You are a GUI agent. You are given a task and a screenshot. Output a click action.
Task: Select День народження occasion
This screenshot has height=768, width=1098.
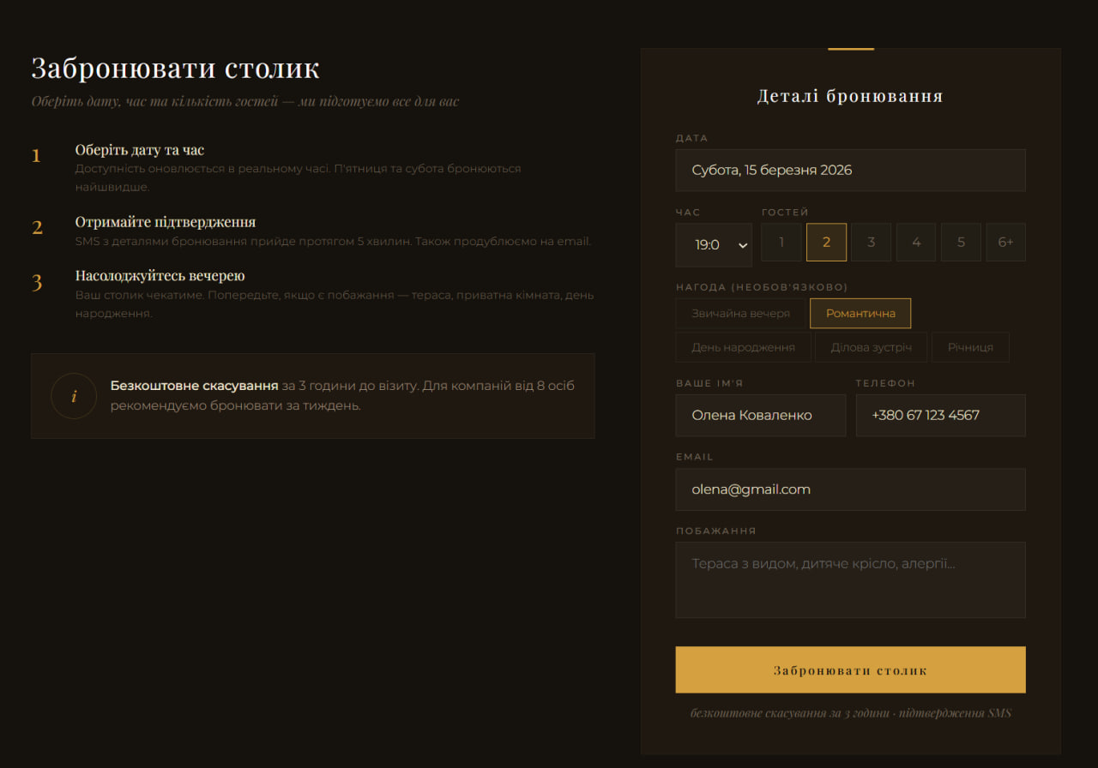pos(743,347)
